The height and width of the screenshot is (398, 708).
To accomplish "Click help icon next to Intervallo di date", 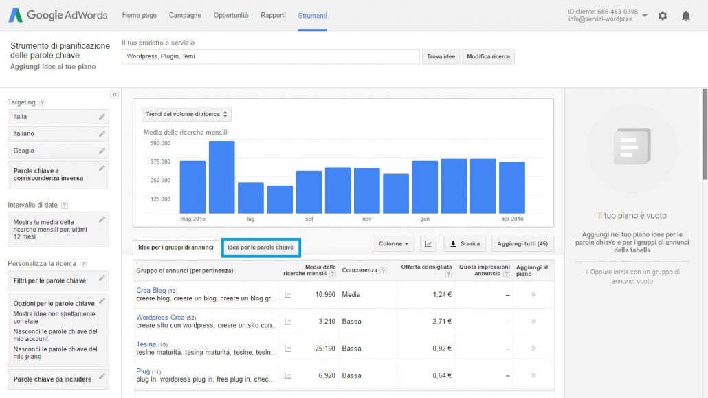I will click(65, 206).
